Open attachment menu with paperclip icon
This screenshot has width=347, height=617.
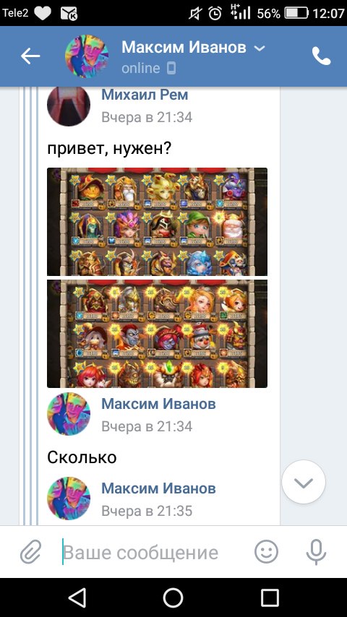30,552
